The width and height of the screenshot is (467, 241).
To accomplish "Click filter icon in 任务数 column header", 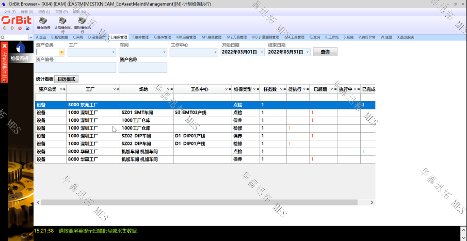I will pos(281,89).
